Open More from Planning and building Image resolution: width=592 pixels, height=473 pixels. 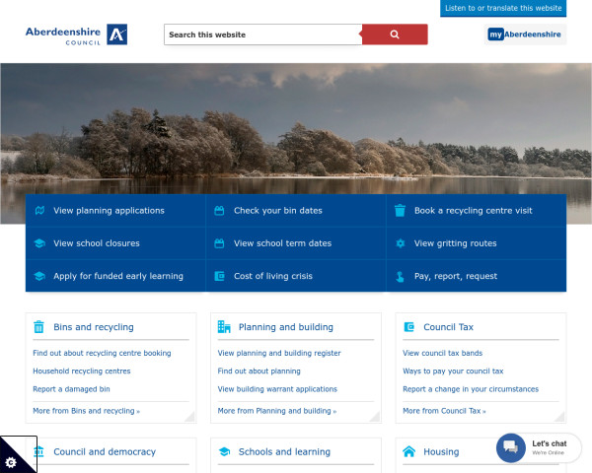(277, 411)
